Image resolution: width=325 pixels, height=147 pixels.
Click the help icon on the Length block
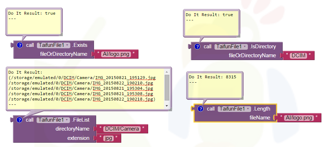click(201, 109)
